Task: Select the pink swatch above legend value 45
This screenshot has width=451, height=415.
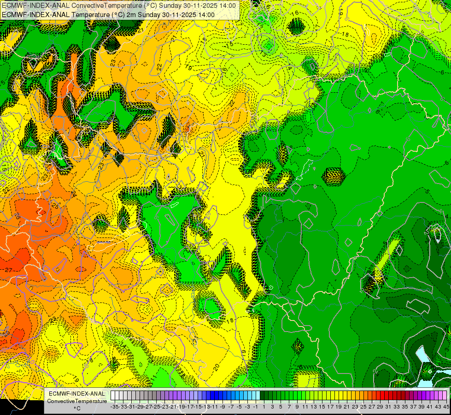Action: 445,395
